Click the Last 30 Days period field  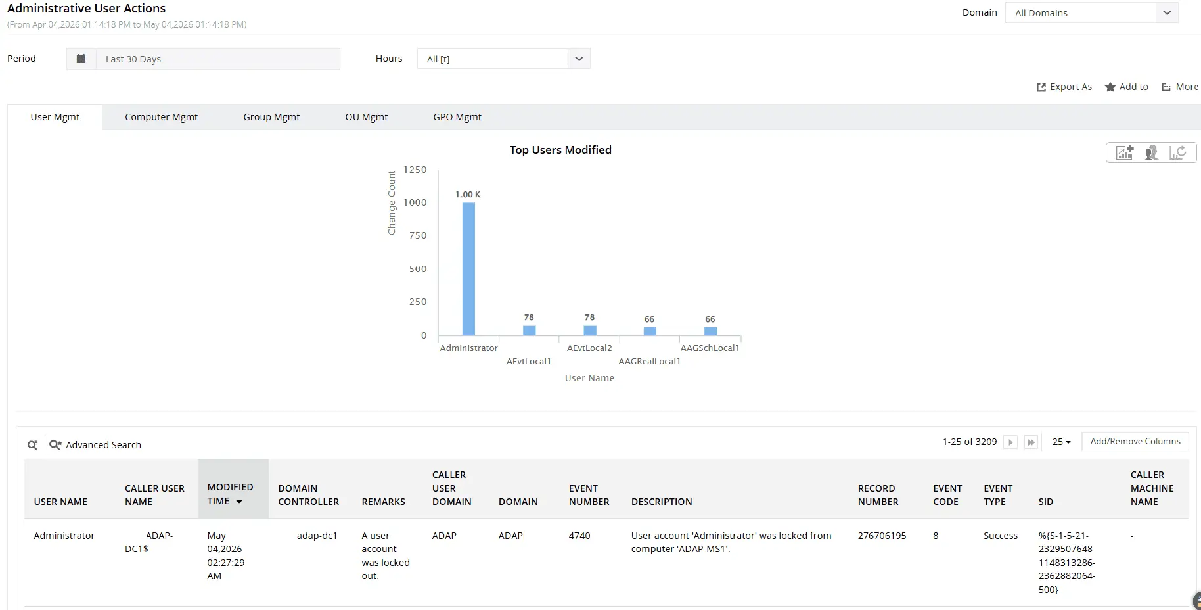point(218,59)
